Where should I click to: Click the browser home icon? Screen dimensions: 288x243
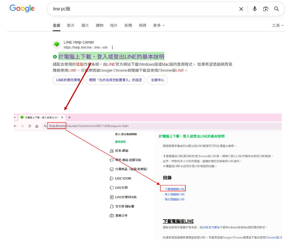pos(37,126)
